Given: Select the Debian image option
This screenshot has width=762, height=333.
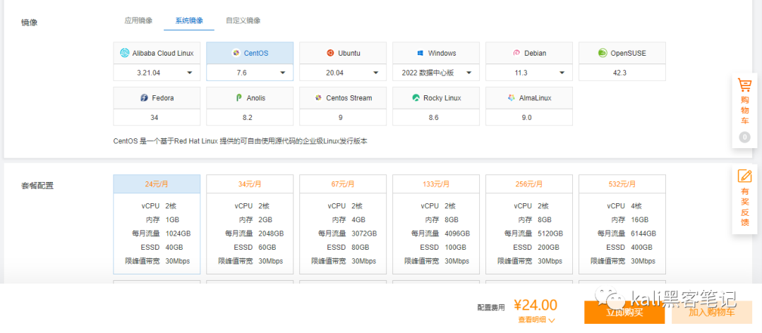Looking at the screenshot, I should point(528,54).
